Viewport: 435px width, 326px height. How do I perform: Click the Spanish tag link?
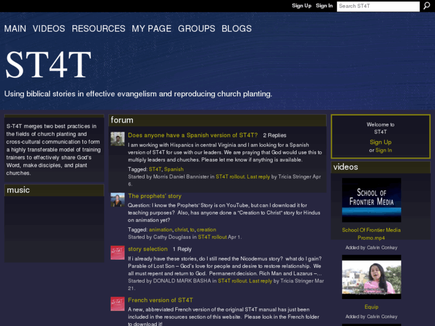tap(174, 169)
